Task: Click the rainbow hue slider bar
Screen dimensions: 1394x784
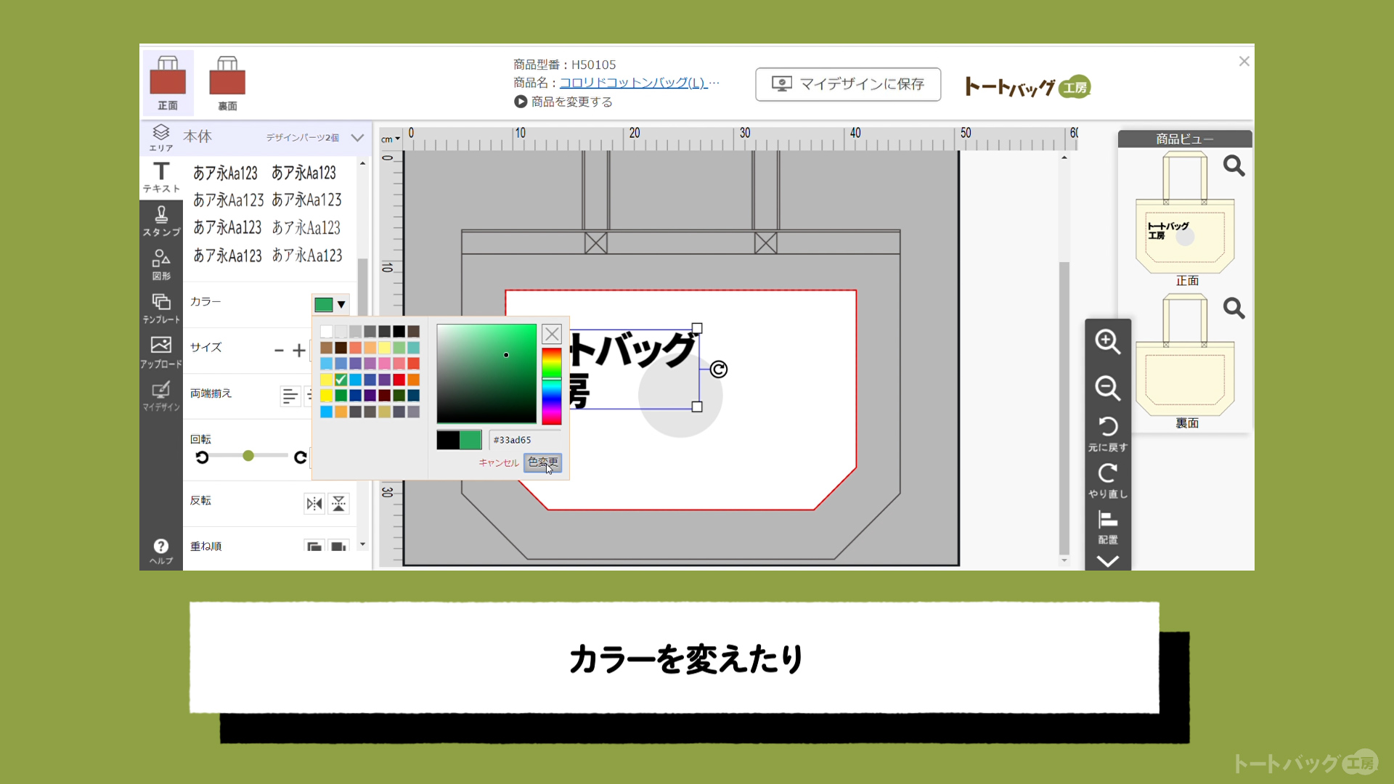Action: pos(551,386)
